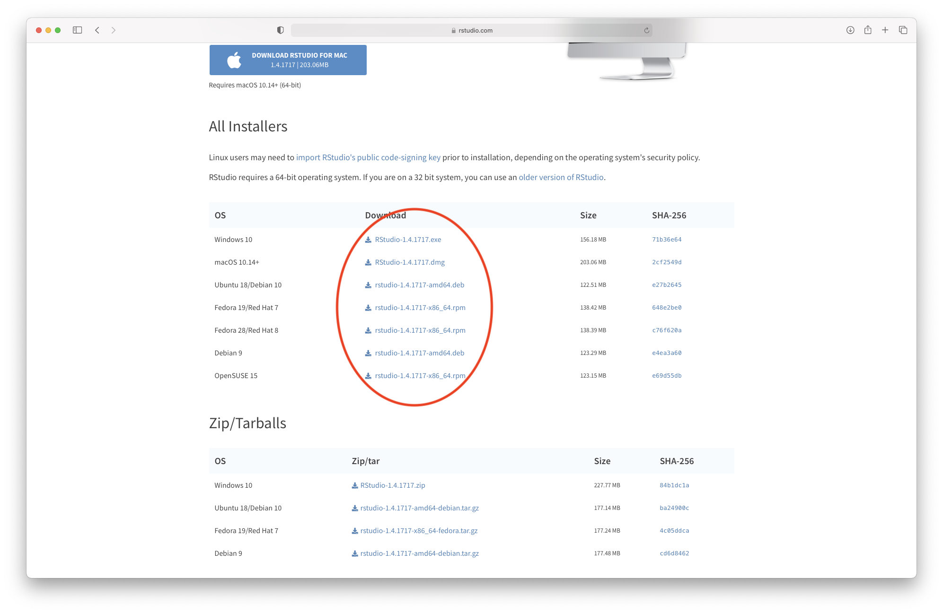Open SHA-256 hash e69d55db
The width and height of the screenshot is (943, 613).
pyautogui.click(x=667, y=376)
